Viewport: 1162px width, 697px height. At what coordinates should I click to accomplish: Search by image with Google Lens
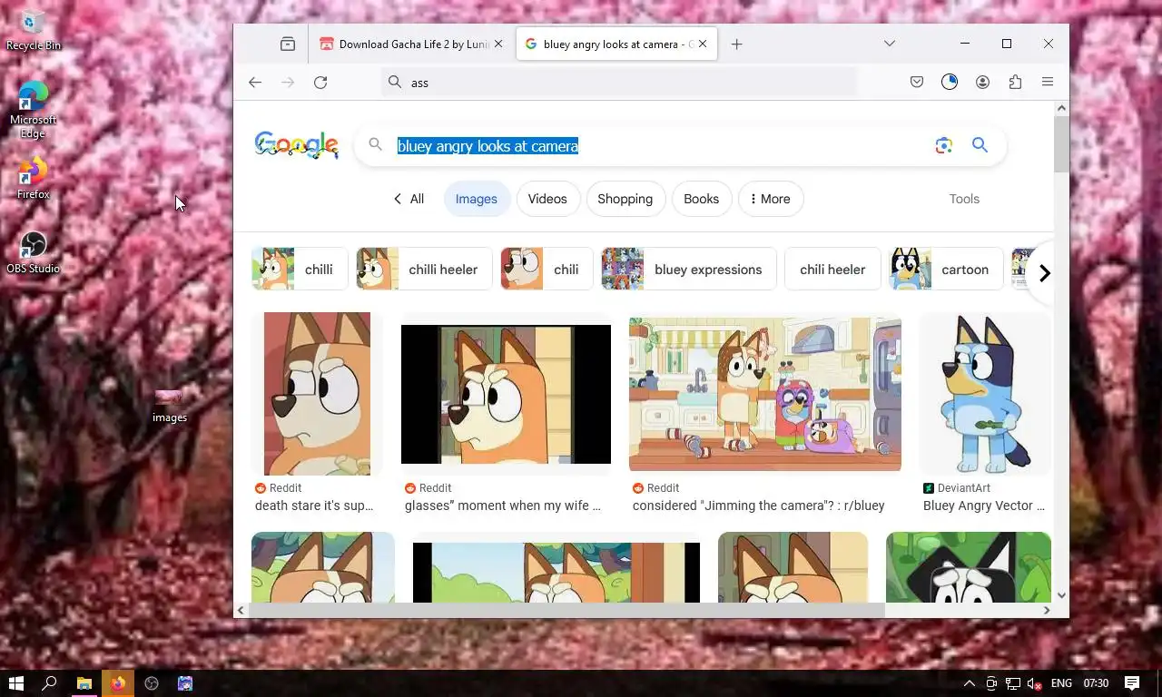pyautogui.click(x=944, y=145)
